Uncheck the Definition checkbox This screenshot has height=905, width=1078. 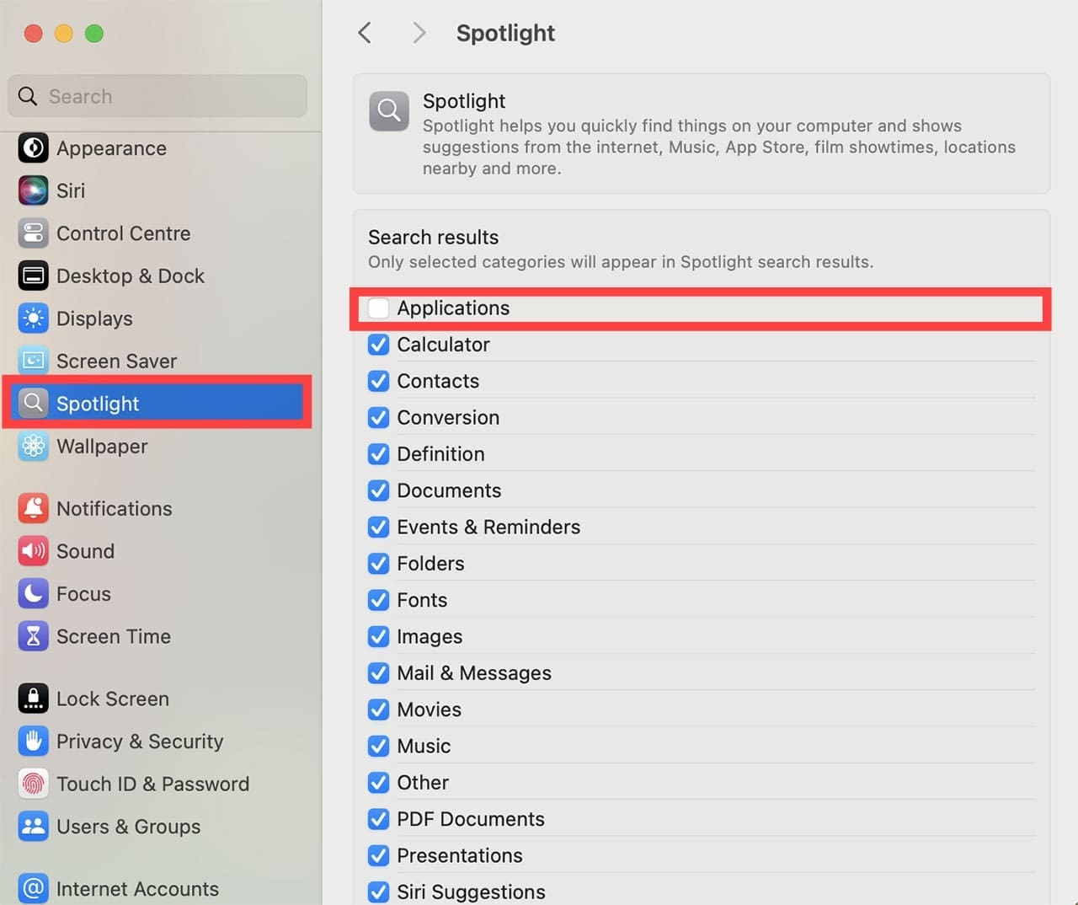click(379, 454)
